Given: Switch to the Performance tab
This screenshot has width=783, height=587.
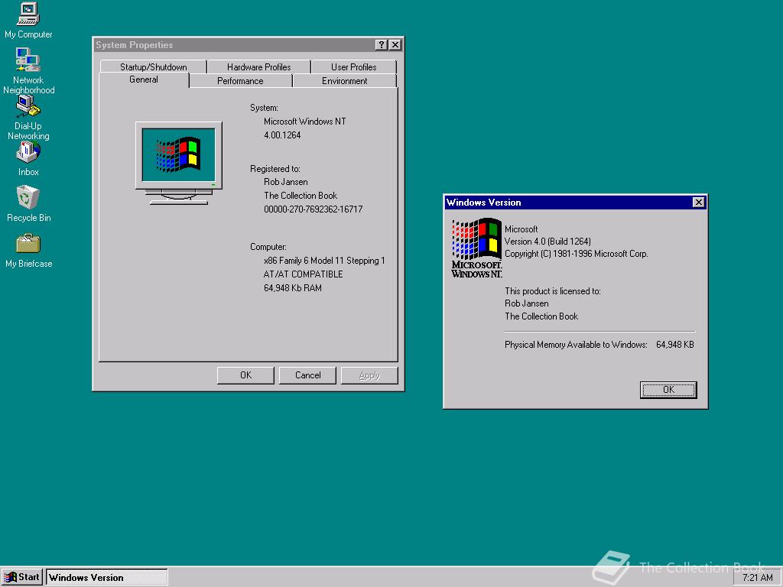Looking at the screenshot, I should tap(240, 81).
